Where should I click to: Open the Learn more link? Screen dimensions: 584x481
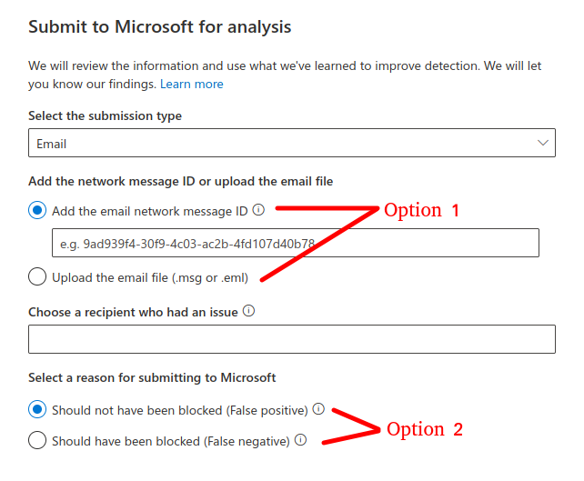[x=192, y=85]
